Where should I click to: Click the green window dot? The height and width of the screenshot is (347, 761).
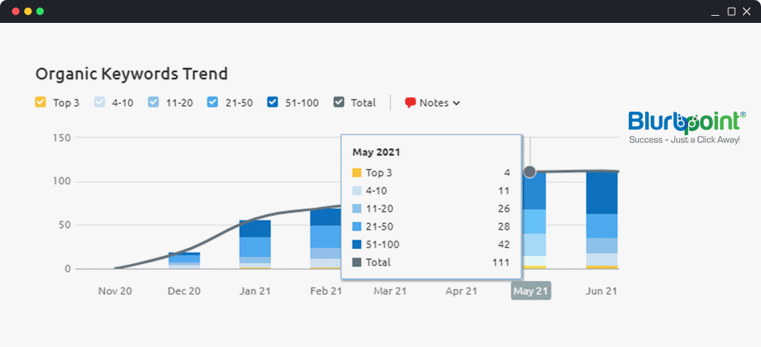[40, 11]
